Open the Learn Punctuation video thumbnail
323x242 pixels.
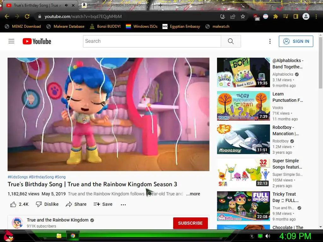pos(243,106)
